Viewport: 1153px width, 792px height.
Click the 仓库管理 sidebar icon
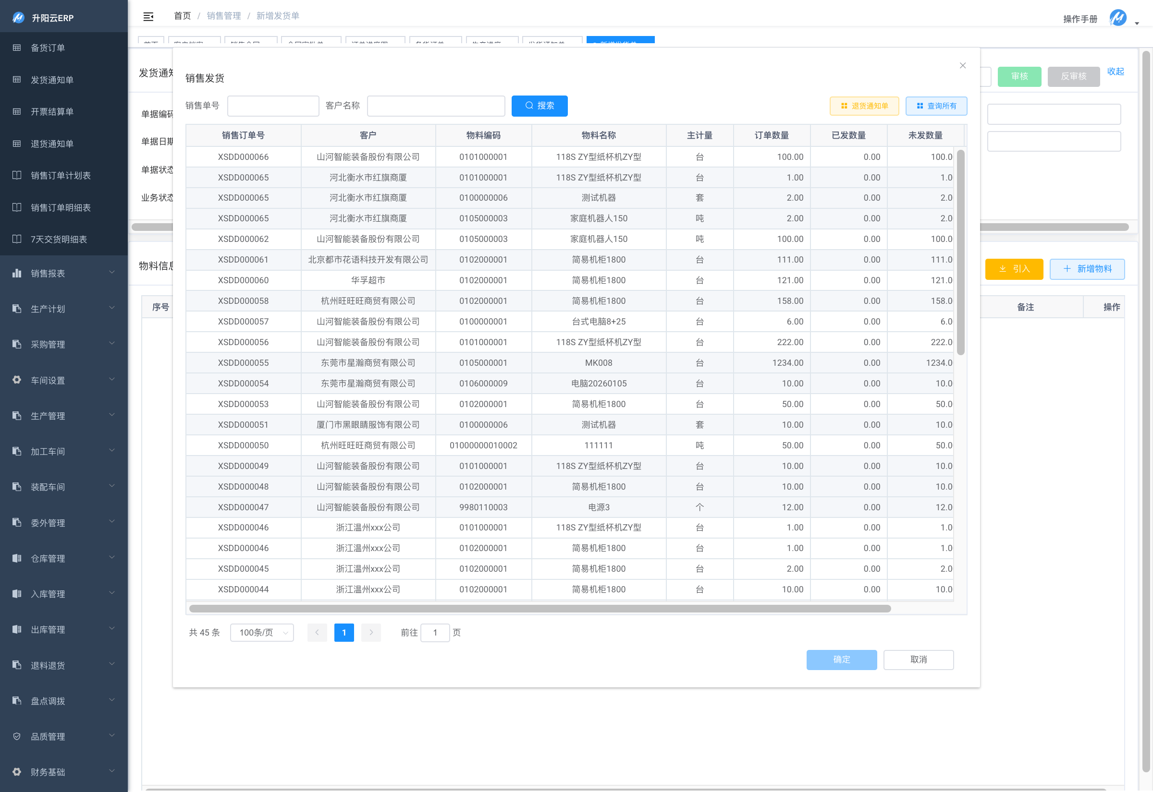(17, 558)
